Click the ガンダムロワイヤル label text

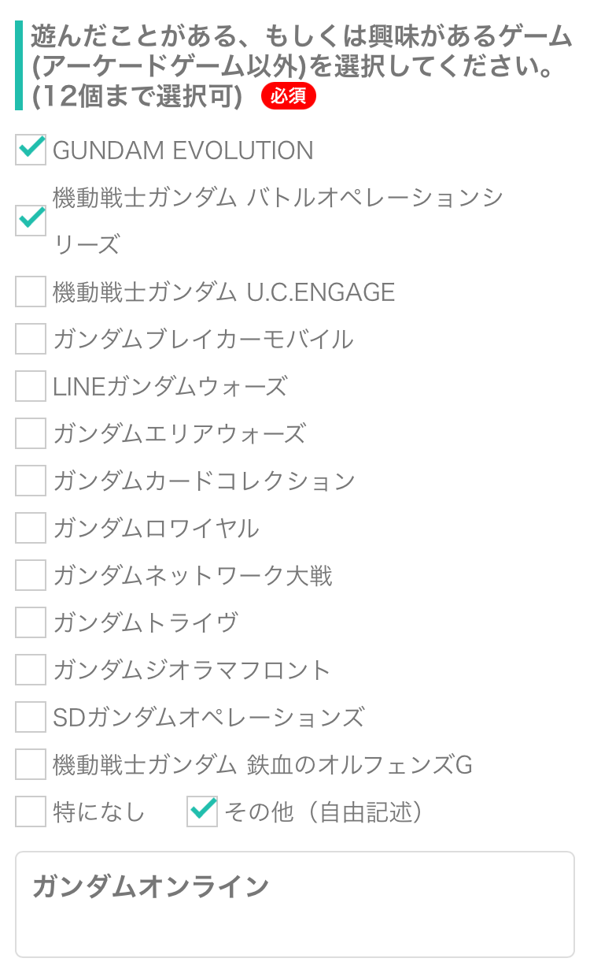(x=156, y=529)
